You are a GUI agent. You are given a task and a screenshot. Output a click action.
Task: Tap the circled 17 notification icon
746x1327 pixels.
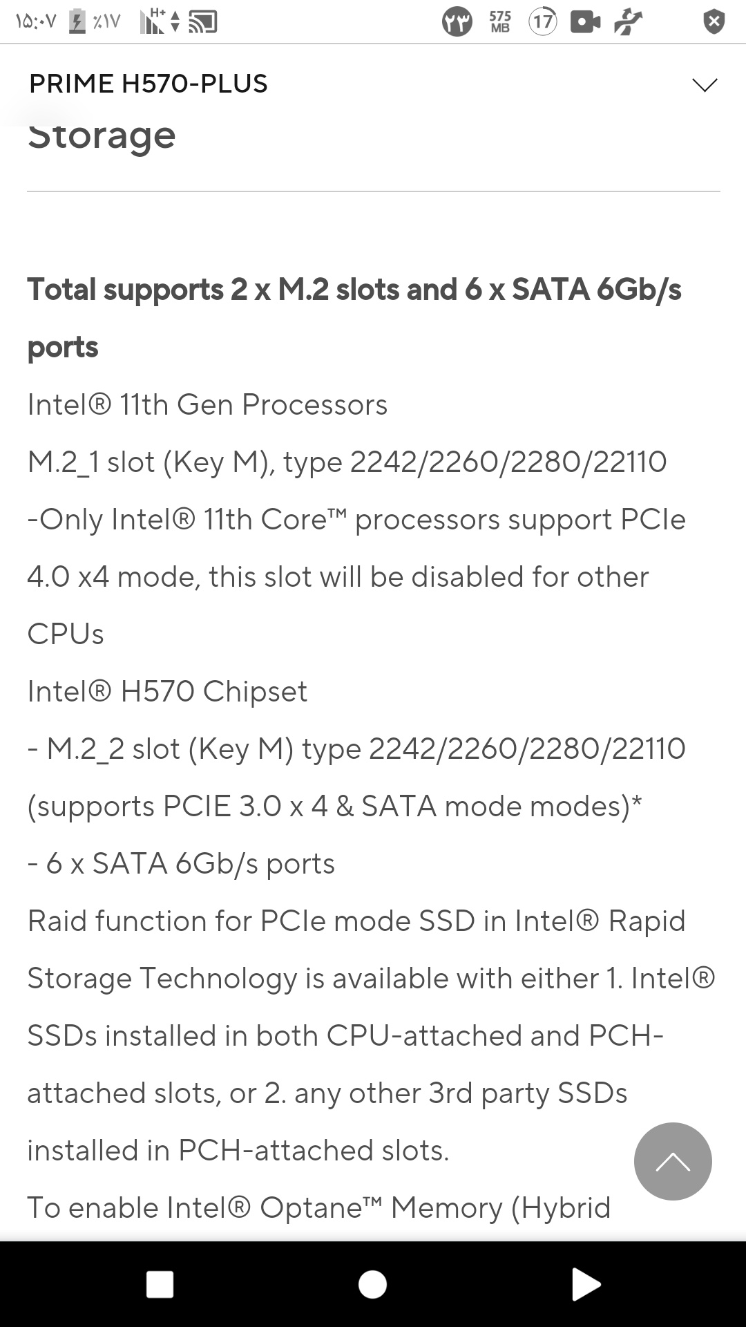[x=543, y=22]
